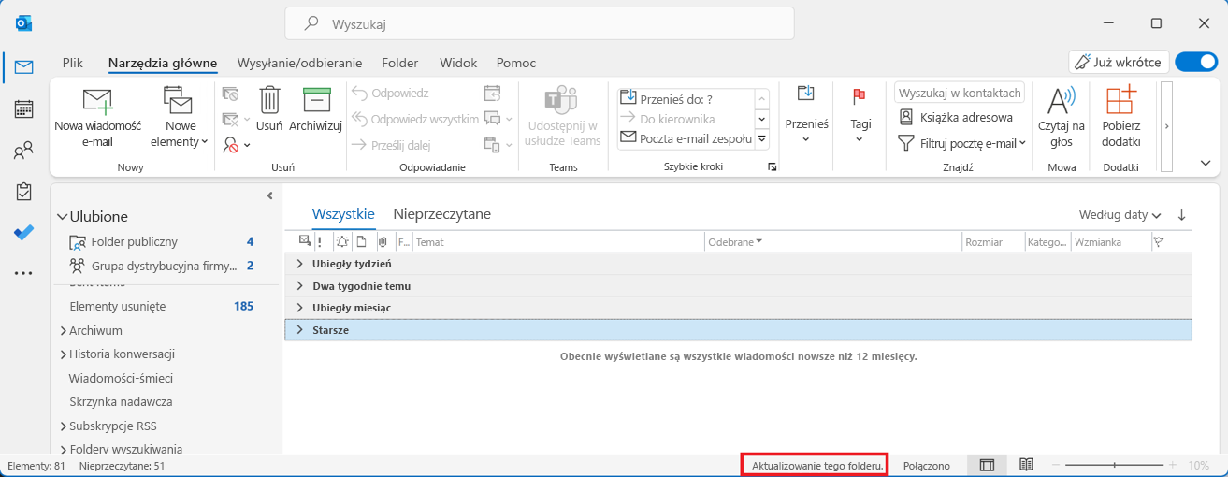Screen dimensions: 1228x477
Task: Switch to Narzędzia główne tab
Action: coord(163,63)
